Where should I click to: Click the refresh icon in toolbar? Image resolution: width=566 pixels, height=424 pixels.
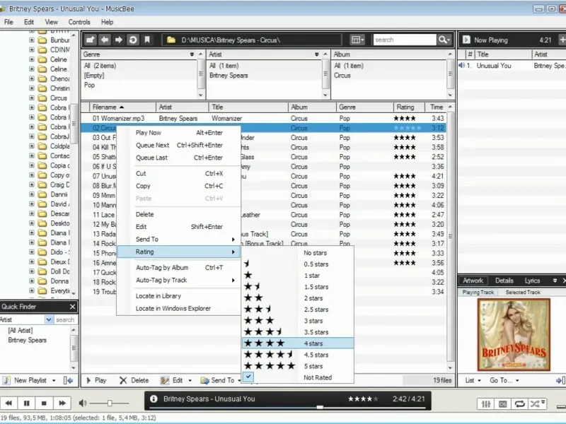(x=133, y=40)
